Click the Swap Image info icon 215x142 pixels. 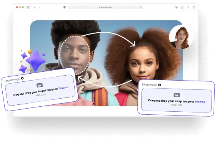[x=160, y=85]
